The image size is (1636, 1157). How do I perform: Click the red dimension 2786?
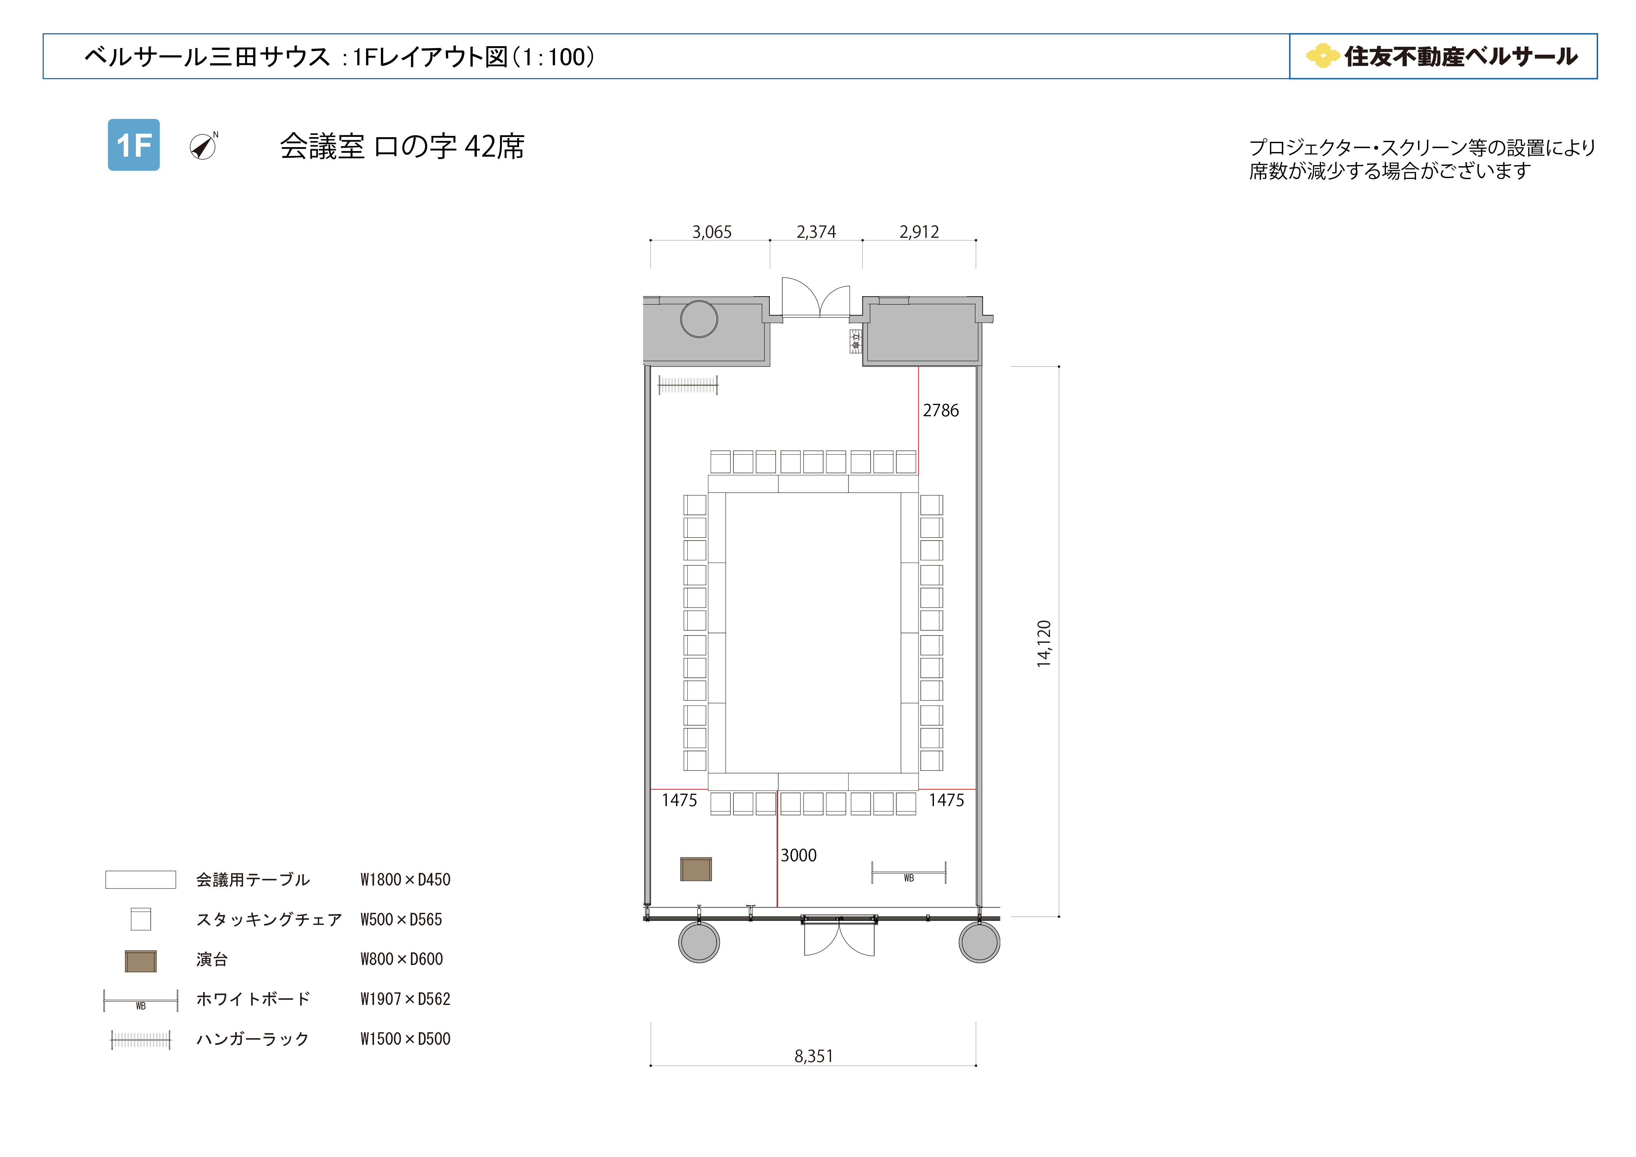point(941,410)
